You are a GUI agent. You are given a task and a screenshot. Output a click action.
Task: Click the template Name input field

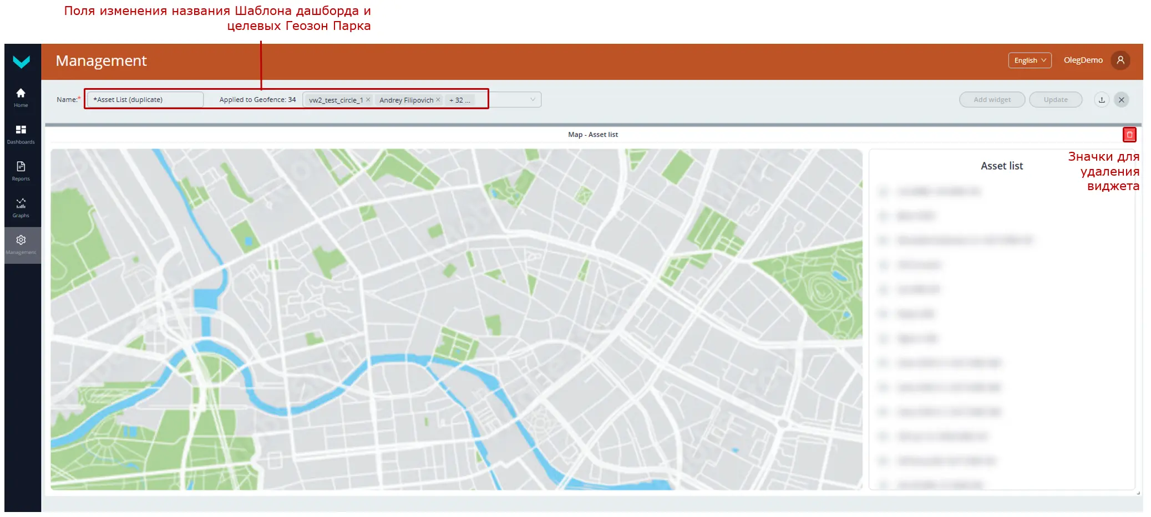tap(146, 100)
